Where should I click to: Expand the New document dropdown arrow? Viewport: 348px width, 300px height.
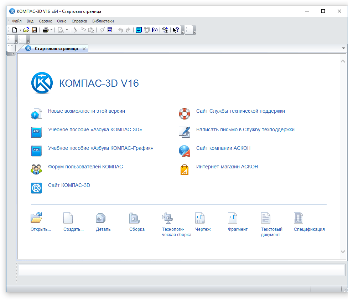point(20,30)
